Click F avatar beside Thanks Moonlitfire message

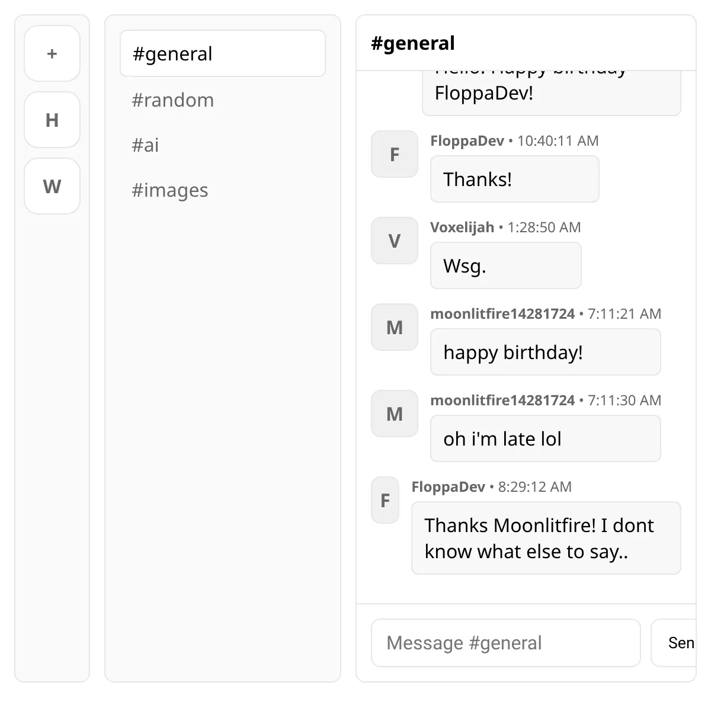click(x=385, y=500)
